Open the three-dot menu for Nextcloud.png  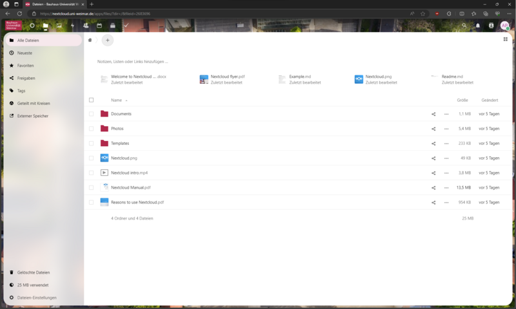[x=446, y=158]
